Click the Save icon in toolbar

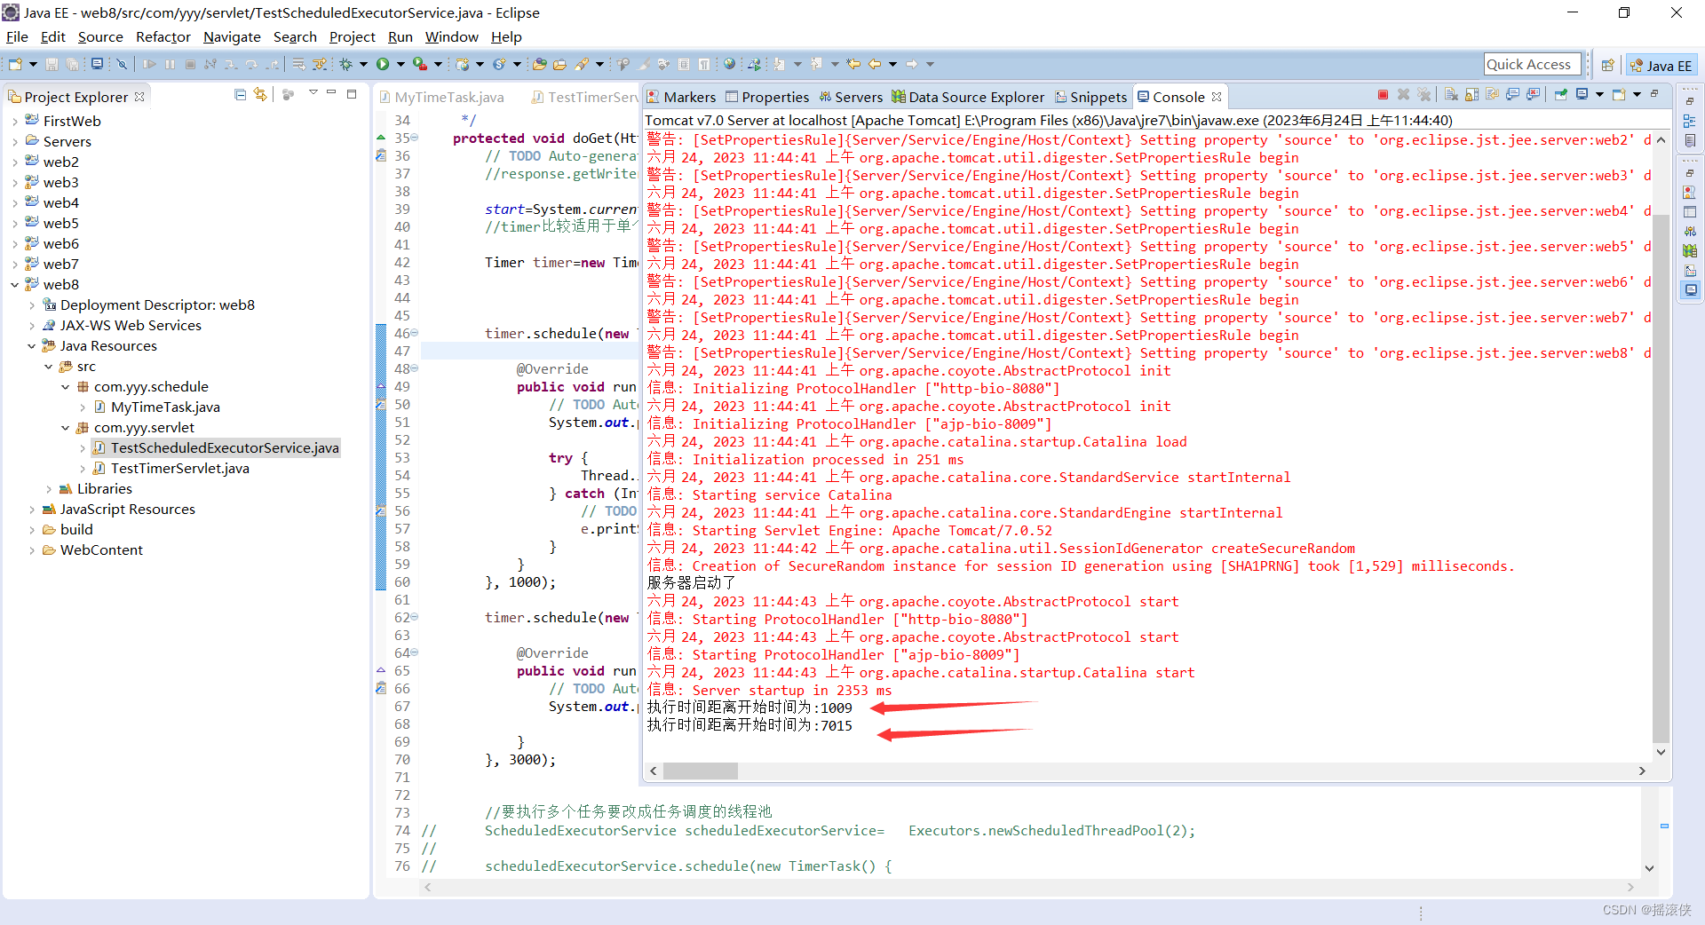point(52,64)
